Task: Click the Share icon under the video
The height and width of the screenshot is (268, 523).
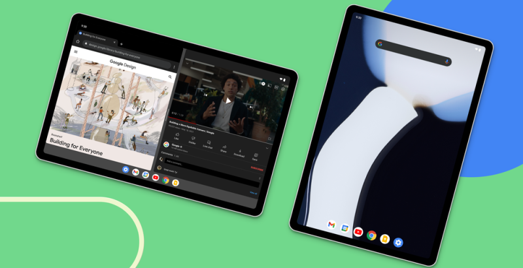Action: click(224, 148)
